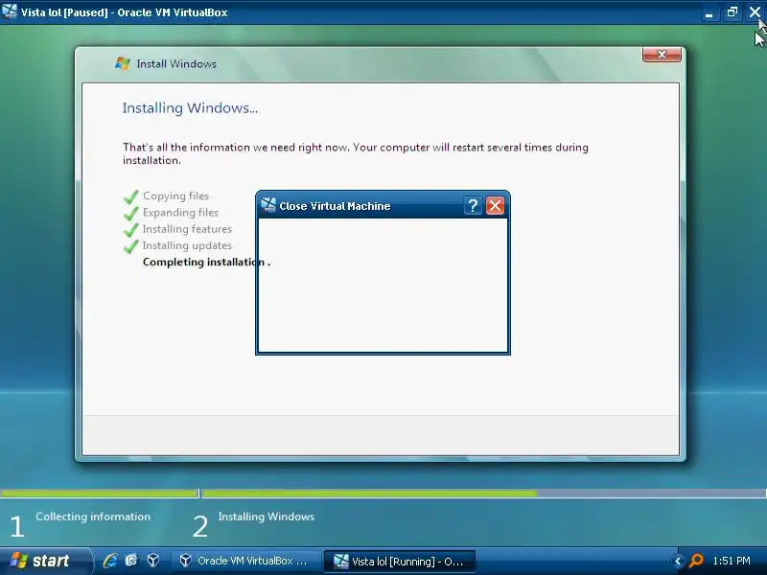Restore down the Vista lol VirtualBox window
The height and width of the screenshot is (575, 767).
point(732,12)
